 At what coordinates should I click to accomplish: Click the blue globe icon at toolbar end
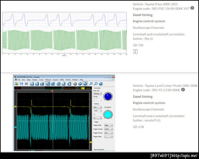click(x=101, y=84)
